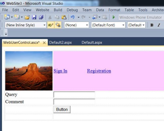The image size is (164, 131).
Task: Open the Data menu
Action: coord(100,10)
